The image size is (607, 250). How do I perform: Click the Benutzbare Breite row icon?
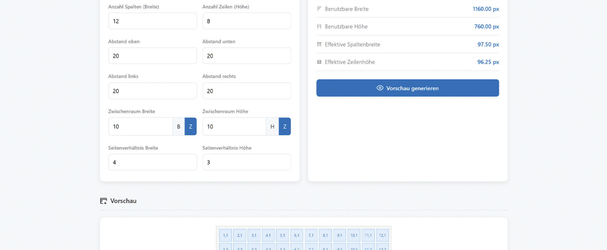click(319, 9)
